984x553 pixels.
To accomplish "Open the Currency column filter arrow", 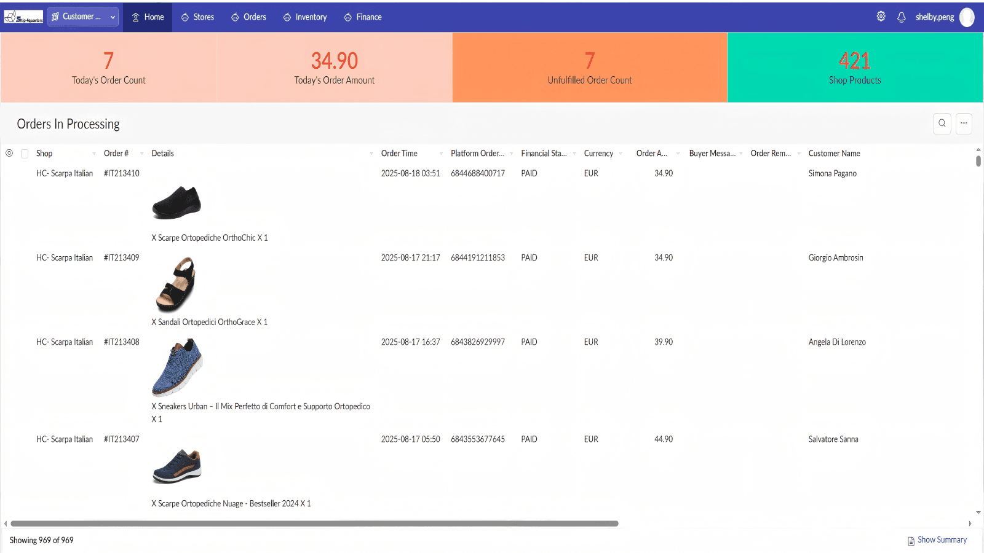I will coord(621,154).
